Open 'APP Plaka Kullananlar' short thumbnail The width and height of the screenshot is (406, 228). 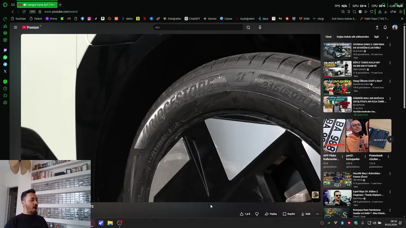pyautogui.click(x=334, y=136)
